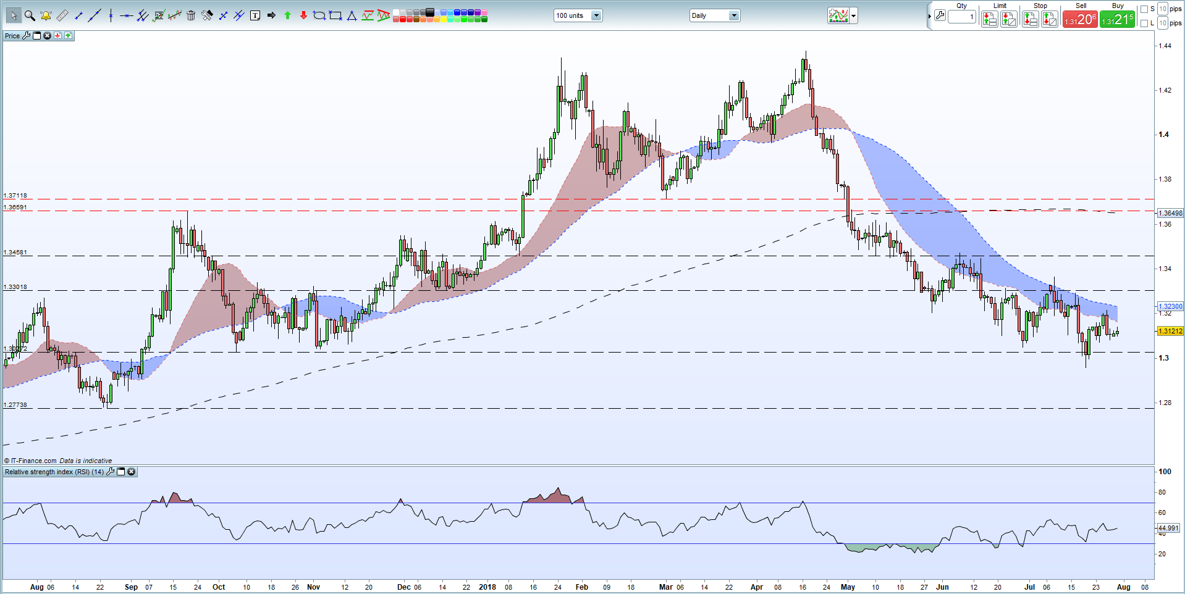Click the 1.33018 level label

tap(15, 287)
